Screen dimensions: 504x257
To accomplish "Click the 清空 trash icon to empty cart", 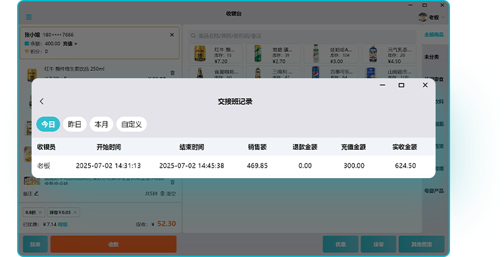I will [x=163, y=193].
